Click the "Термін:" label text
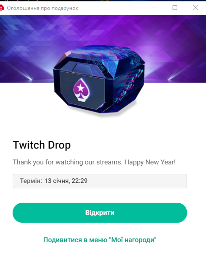 click(x=31, y=181)
